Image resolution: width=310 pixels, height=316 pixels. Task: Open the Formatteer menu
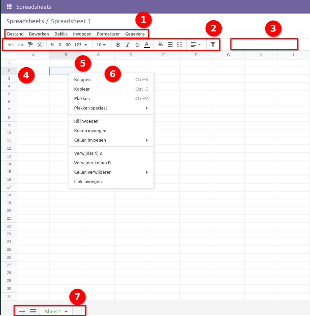[108, 34]
